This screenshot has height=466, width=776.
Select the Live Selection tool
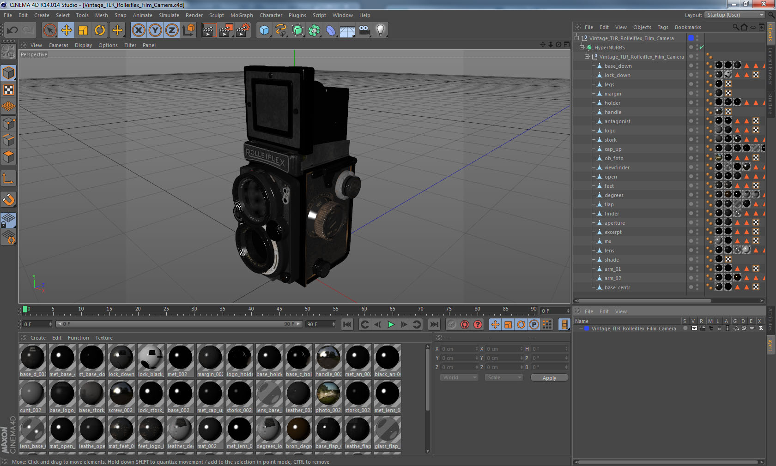pos(49,30)
